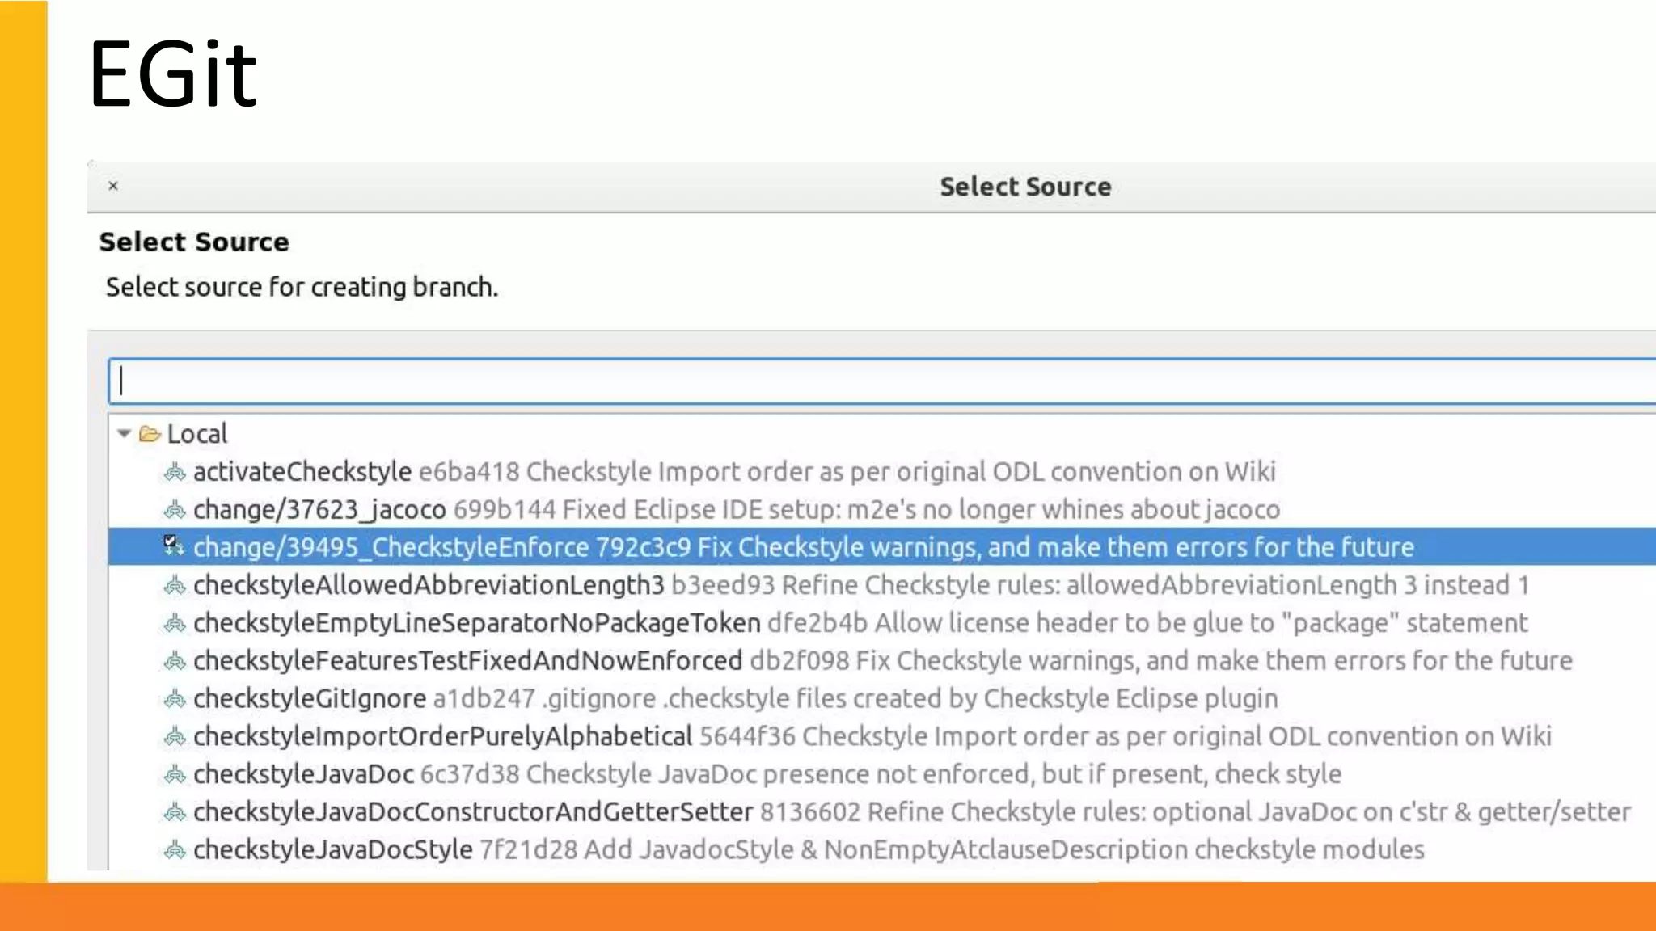This screenshot has height=931, width=1656.
Task: Click the branch icon beside checkstyleJavaDoc
Action: click(175, 775)
